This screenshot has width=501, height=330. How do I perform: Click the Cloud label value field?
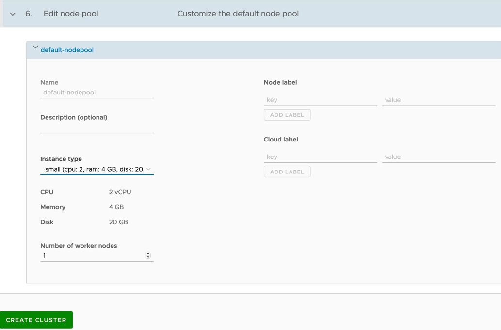439,157
